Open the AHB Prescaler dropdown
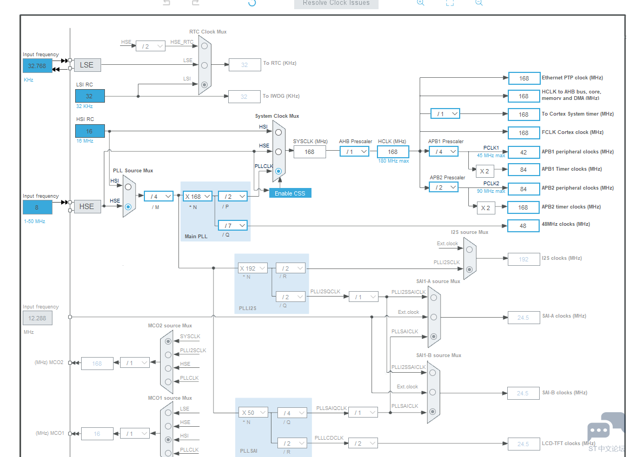 (x=354, y=152)
